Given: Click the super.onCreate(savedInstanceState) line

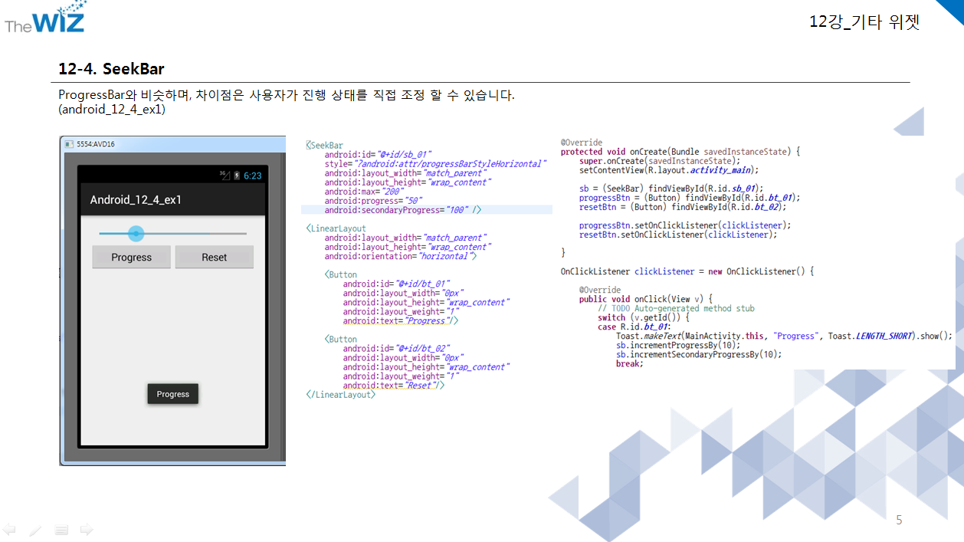Looking at the screenshot, I should [x=660, y=161].
